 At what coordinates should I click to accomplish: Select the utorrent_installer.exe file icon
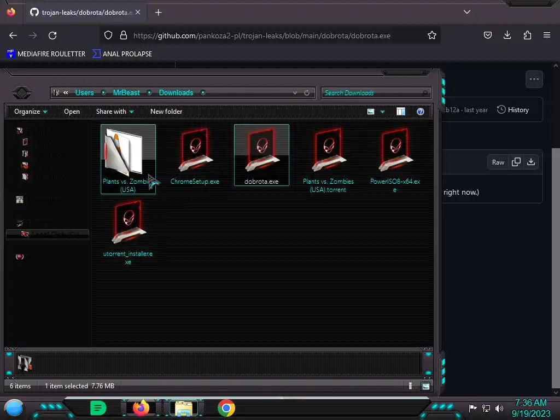coord(128,222)
